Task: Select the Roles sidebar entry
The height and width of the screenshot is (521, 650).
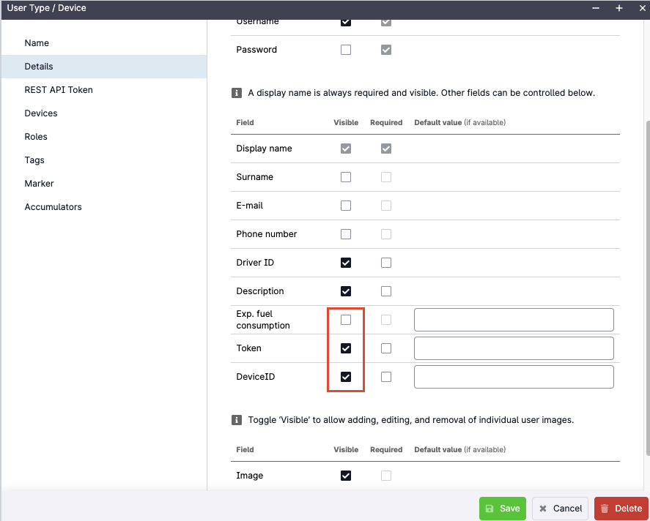Action: (x=35, y=136)
